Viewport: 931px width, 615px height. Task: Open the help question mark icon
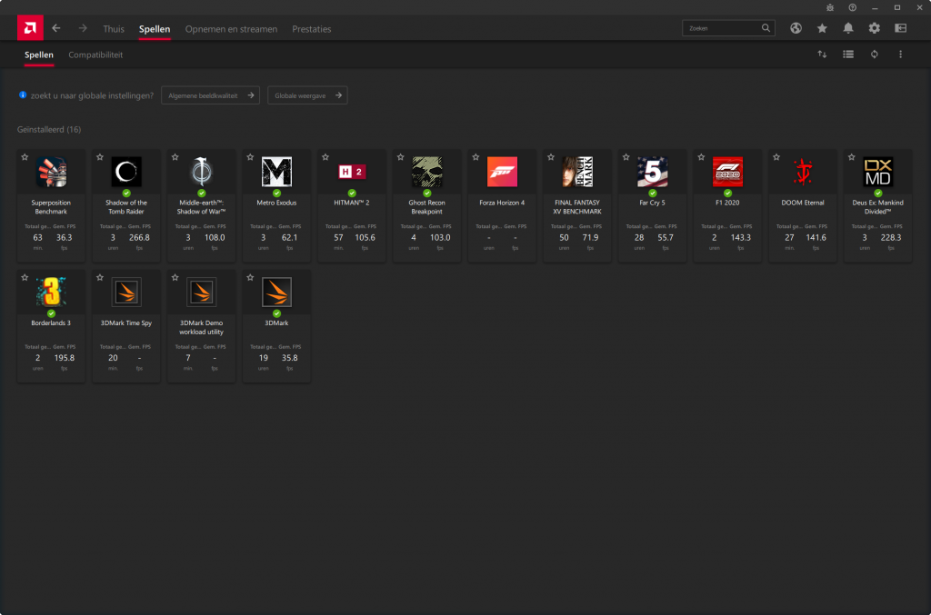pyautogui.click(x=852, y=7)
